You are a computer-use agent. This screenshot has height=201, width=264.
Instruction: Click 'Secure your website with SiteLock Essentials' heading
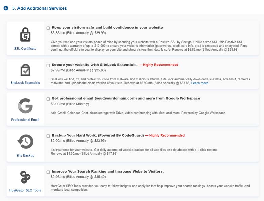pyautogui.click(x=95, y=65)
